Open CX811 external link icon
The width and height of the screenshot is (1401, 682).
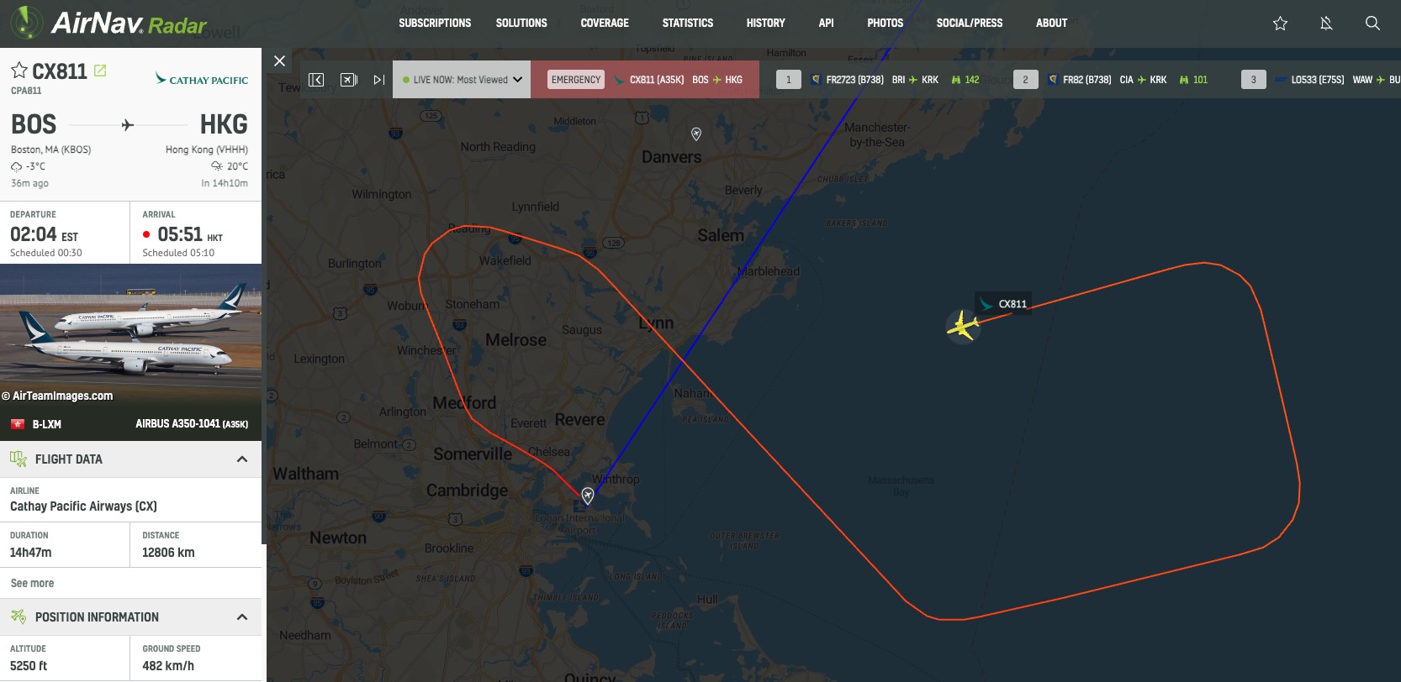[100, 71]
